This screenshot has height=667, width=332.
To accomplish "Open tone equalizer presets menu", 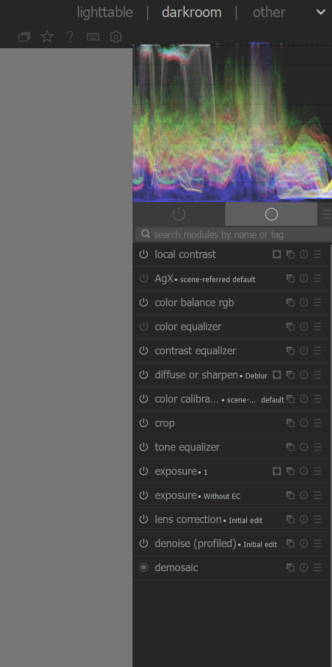I will coord(317,447).
